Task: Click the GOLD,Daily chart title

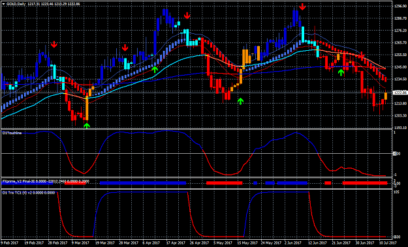Action: pyautogui.click(x=16, y=4)
